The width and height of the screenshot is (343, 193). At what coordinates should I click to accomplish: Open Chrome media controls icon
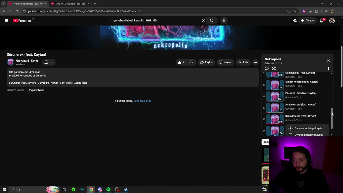(x=326, y=11)
